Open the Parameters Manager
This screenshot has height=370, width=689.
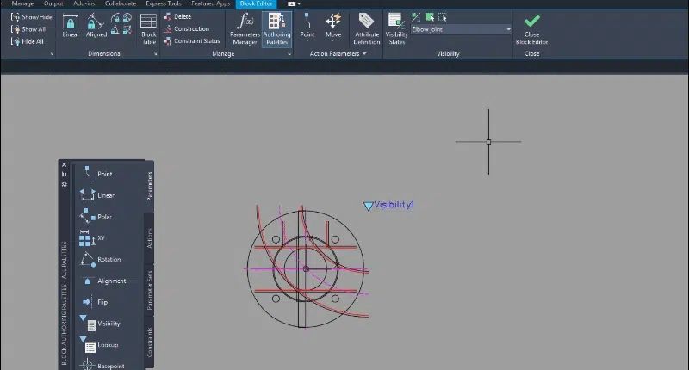click(245, 29)
